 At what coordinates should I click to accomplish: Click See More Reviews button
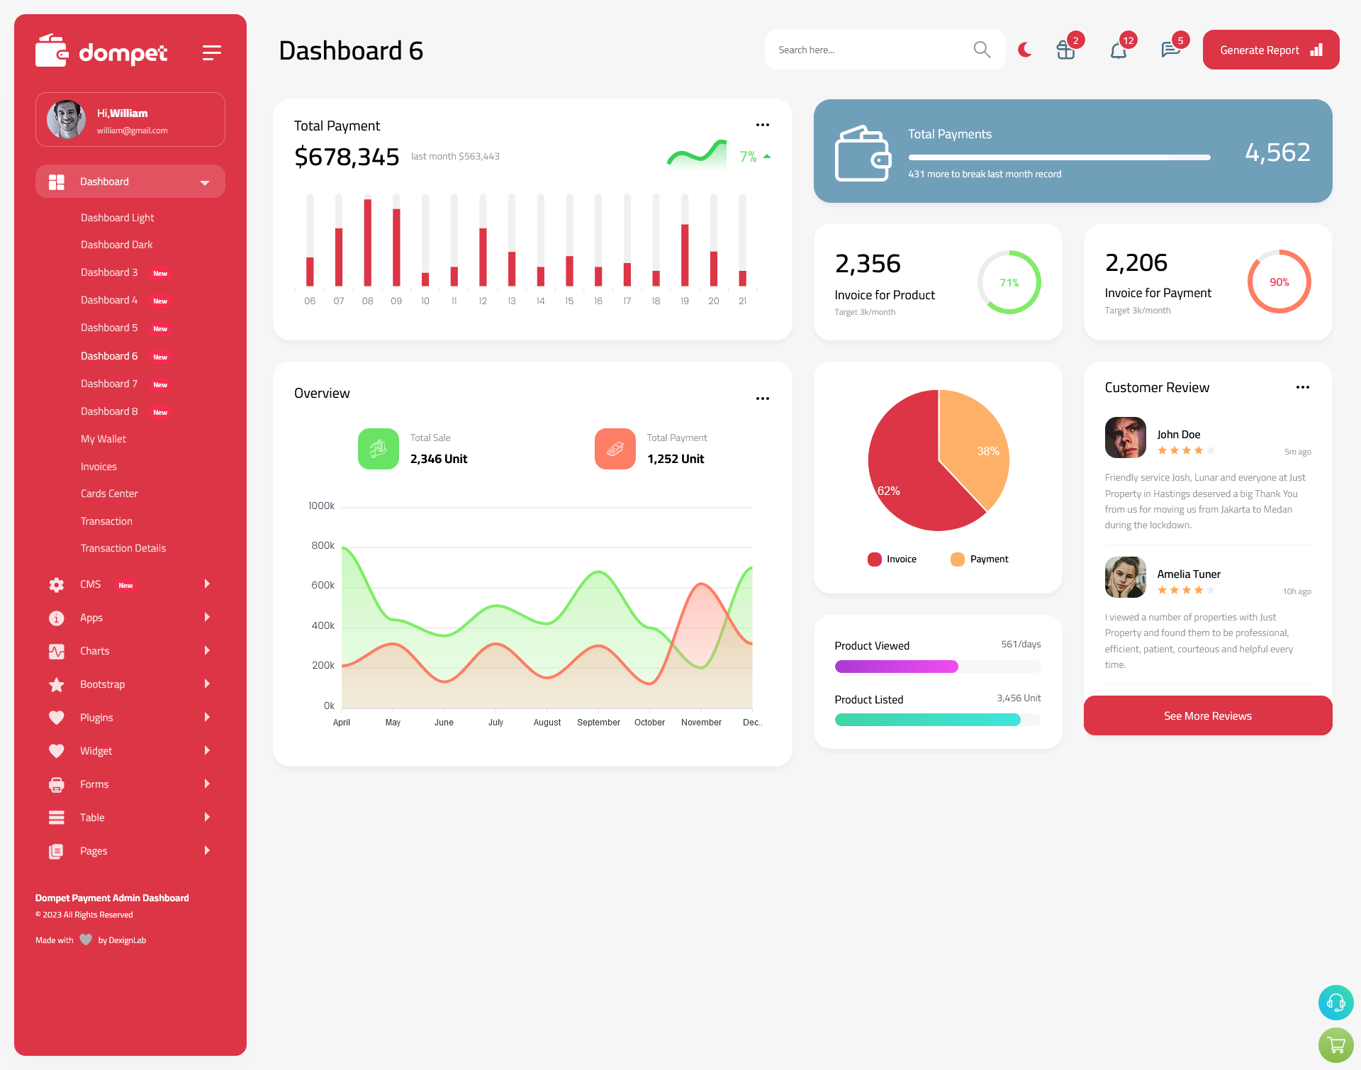coord(1206,714)
